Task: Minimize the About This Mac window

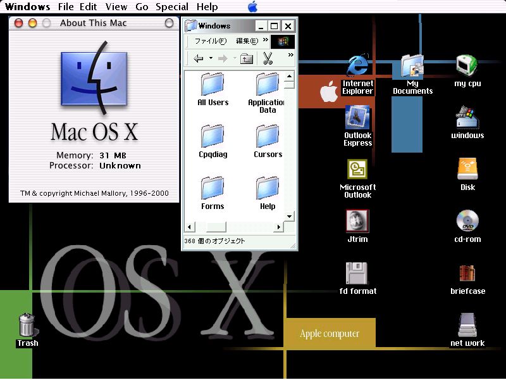Action: coord(33,23)
